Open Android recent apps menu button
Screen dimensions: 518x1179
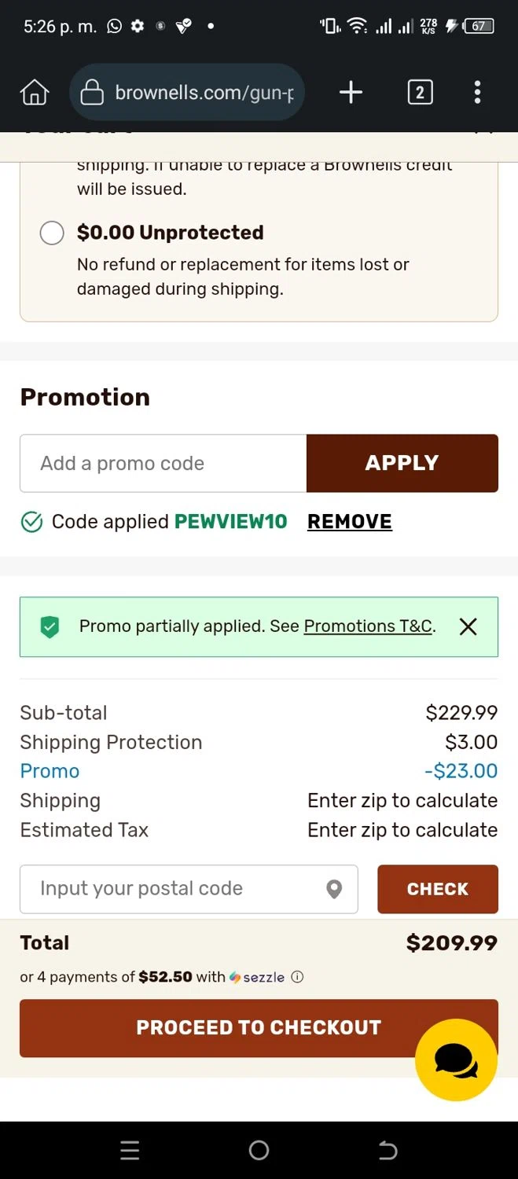(x=130, y=1151)
